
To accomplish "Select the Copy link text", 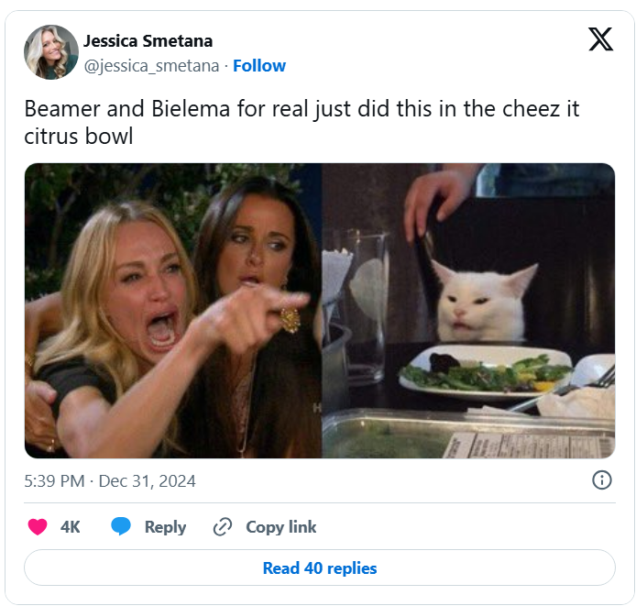I will [280, 527].
